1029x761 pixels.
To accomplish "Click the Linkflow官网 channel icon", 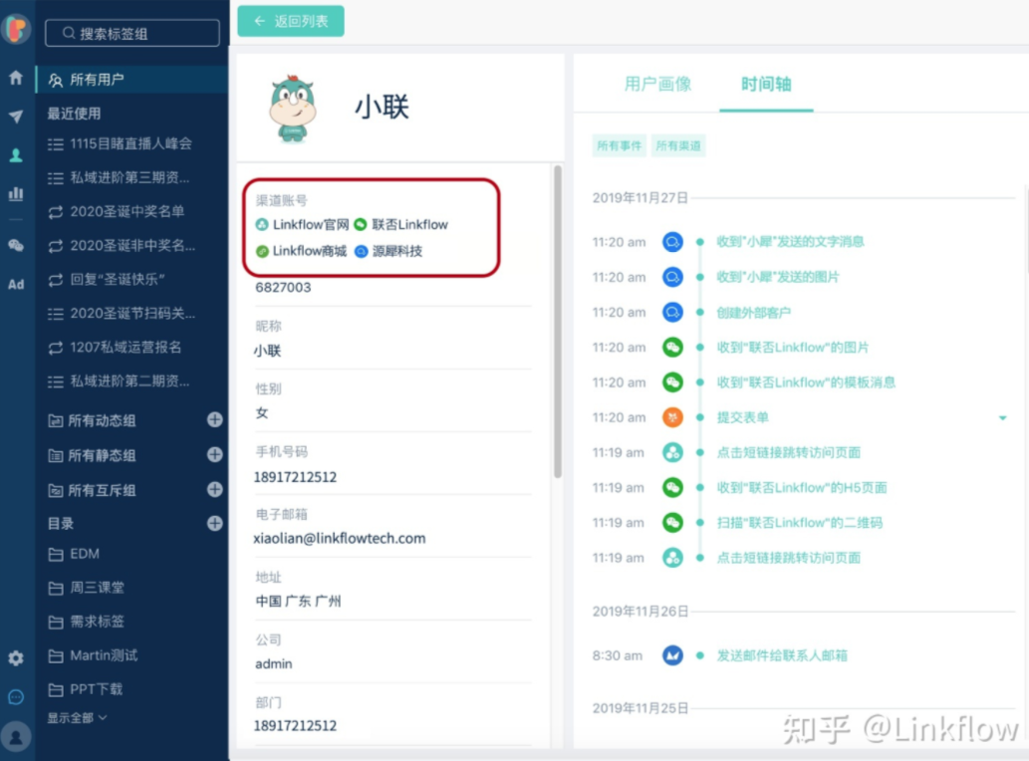I will coord(262,224).
